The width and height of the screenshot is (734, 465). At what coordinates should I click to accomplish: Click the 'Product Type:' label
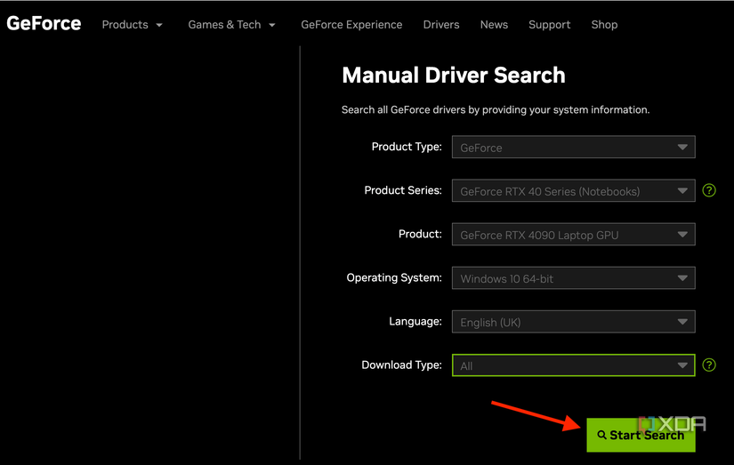pyautogui.click(x=407, y=147)
